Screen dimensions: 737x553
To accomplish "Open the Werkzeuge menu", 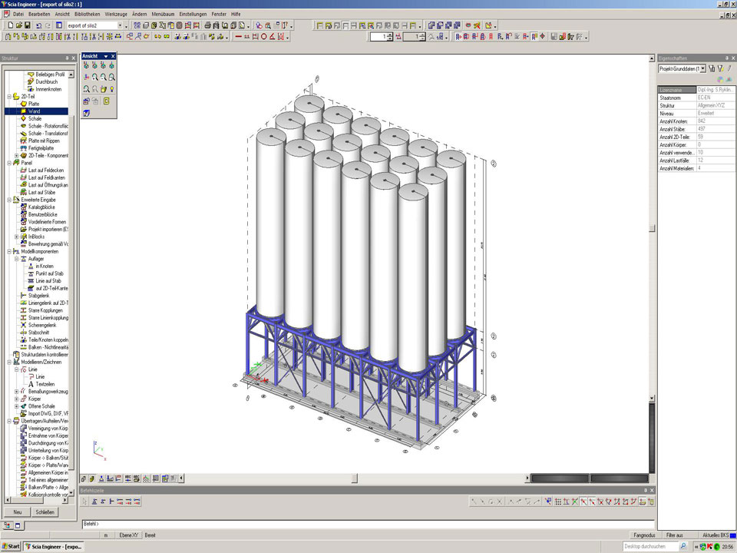I will click(x=116, y=14).
